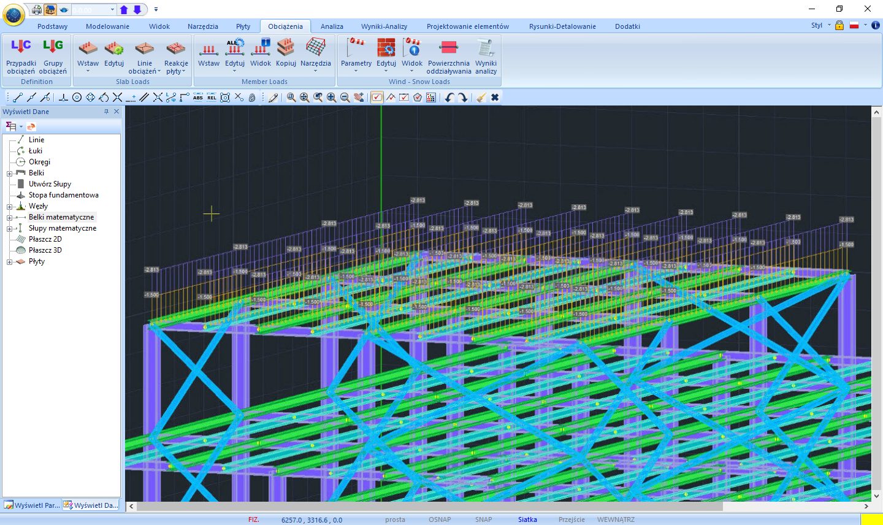This screenshot has width=883, height=525.
Task: Click the padlock icon near Styl
Action: coord(839,26)
